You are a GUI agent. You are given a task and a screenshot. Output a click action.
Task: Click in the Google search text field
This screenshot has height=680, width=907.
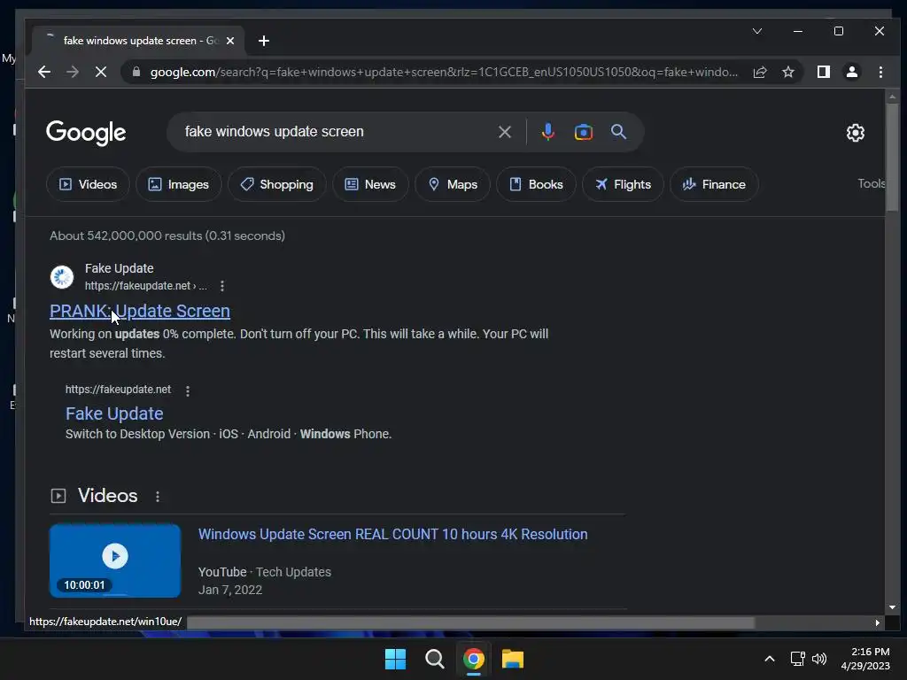336,132
